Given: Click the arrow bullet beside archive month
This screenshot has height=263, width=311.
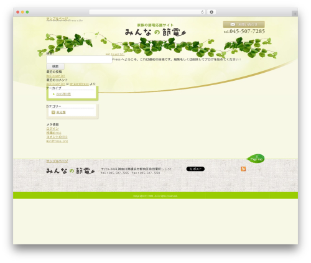Looking at the screenshot, I should (54, 94).
